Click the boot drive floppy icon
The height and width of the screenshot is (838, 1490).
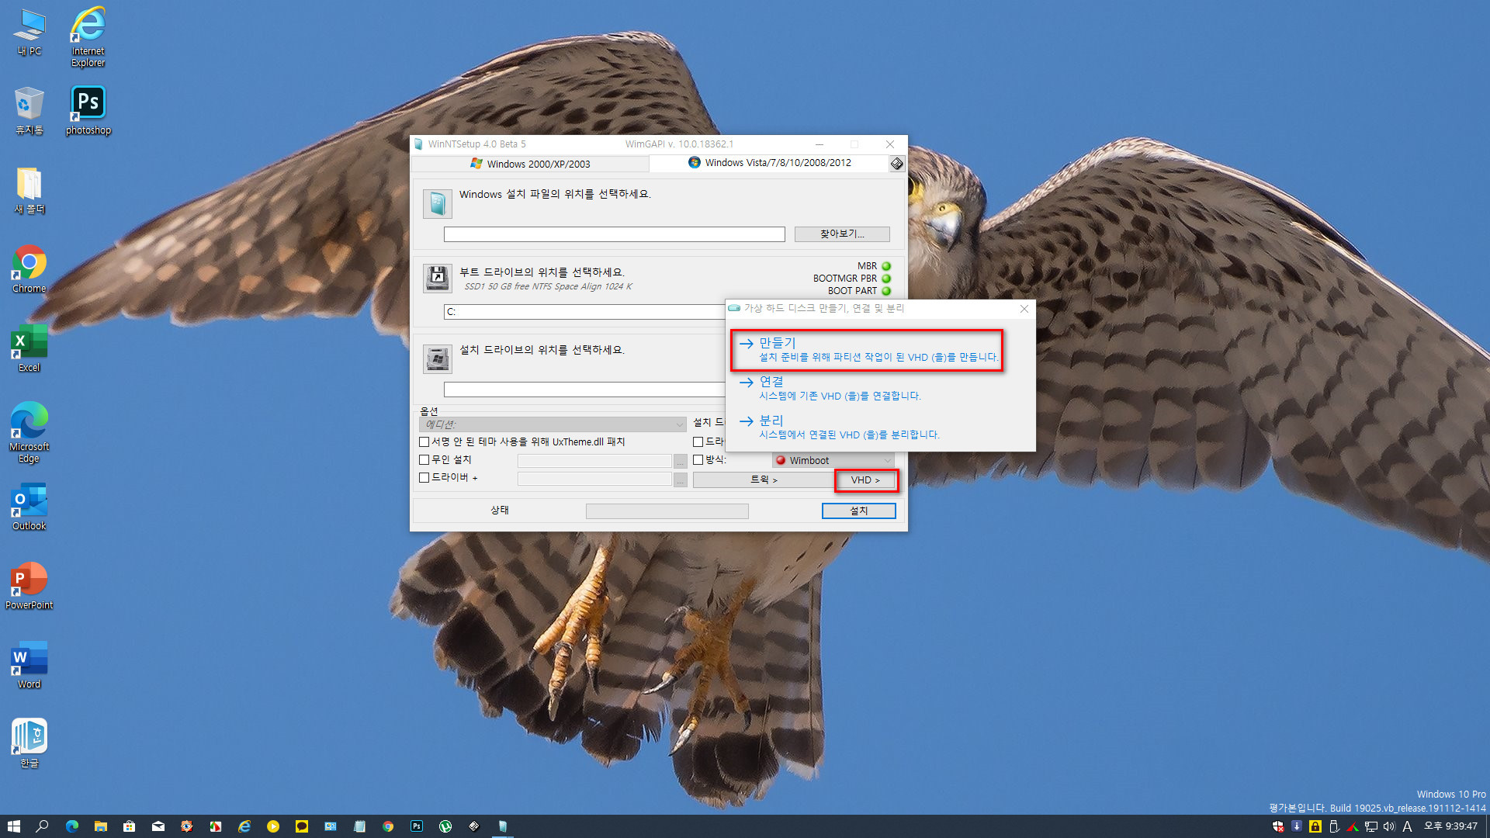438,278
